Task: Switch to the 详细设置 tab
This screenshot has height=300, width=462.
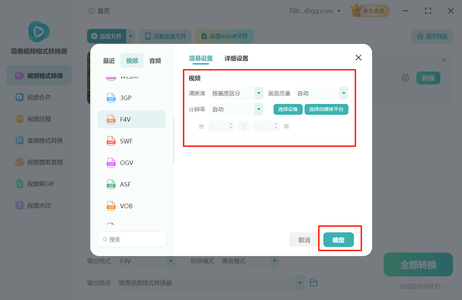Action: tap(237, 58)
